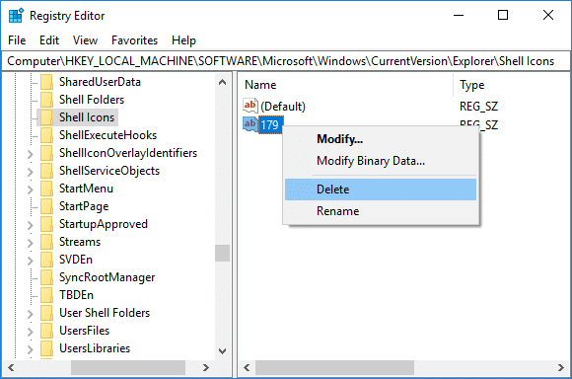Click the tree pane scroll down arrow
Image resolution: width=572 pixels, height=379 pixels.
[222, 351]
